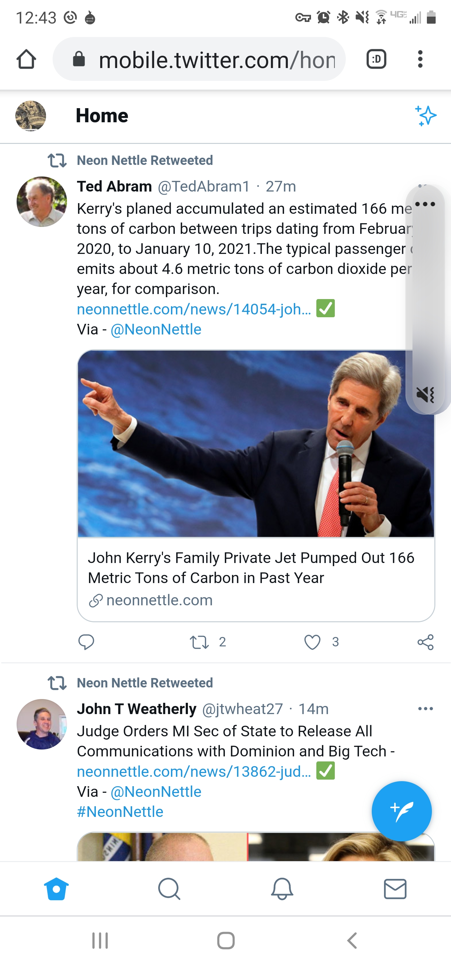Open Chrome three-dot overflow menu
Screen dimensions: 451x968
point(420,59)
